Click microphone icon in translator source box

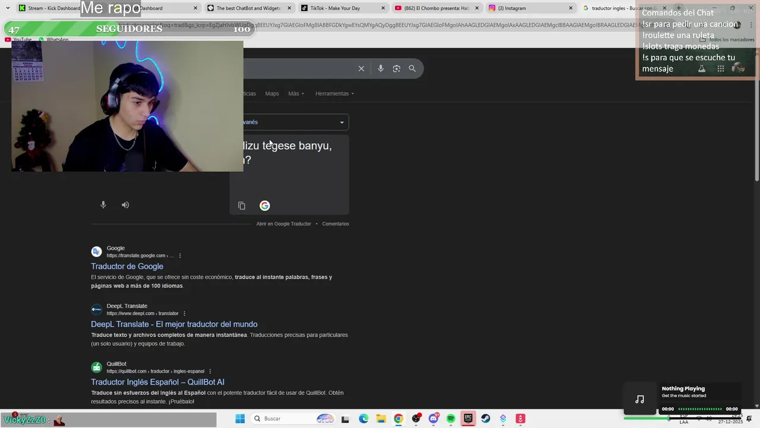point(103,204)
